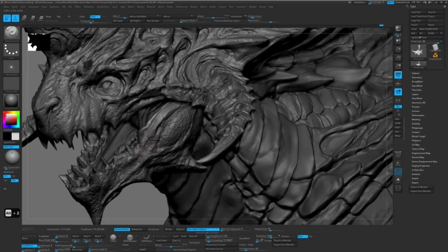Open the Mirror And Weld dropdown
Image resolution: width=448 pixels, height=252 pixels.
pos(144,17)
